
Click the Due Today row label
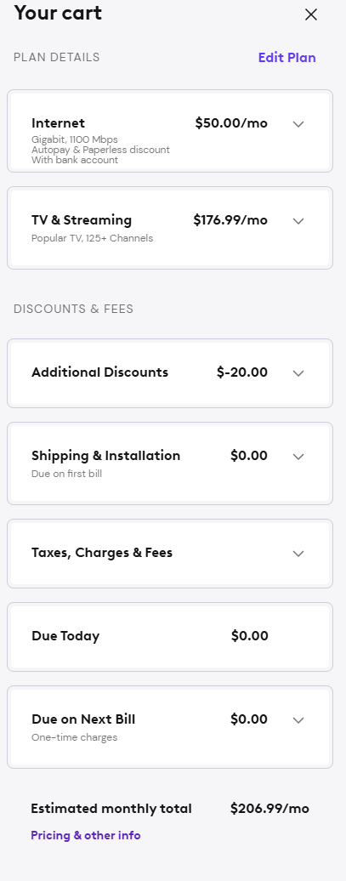tap(65, 636)
